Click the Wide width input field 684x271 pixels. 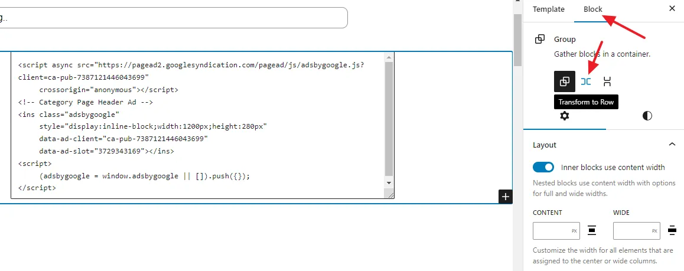click(x=637, y=231)
